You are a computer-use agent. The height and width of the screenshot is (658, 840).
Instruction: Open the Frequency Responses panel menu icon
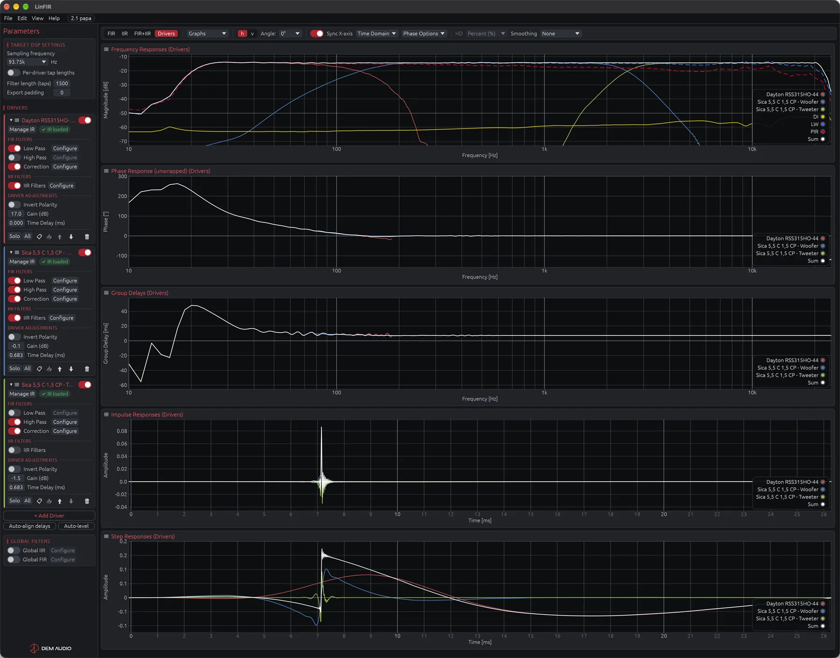tap(106, 49)
